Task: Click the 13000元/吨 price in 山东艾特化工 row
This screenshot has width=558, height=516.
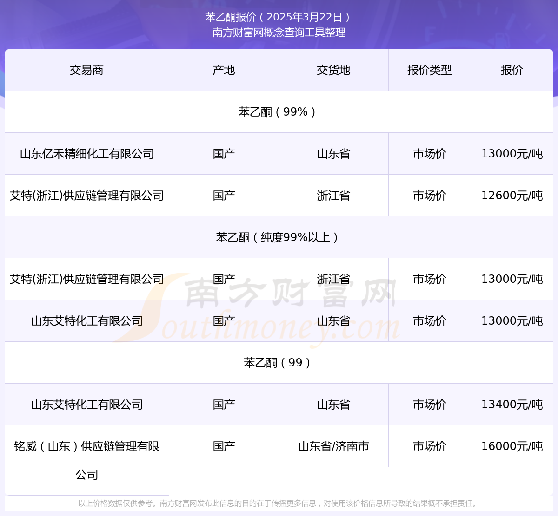Action: tap(512, 321)
